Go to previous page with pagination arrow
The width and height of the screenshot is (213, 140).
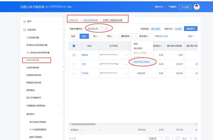pyautogui.click(x=167, y=138)
